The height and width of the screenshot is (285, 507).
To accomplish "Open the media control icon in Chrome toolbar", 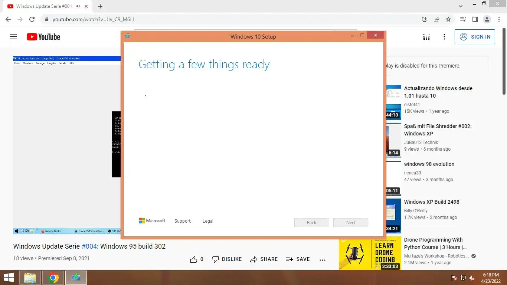I will tap(463, 19).
